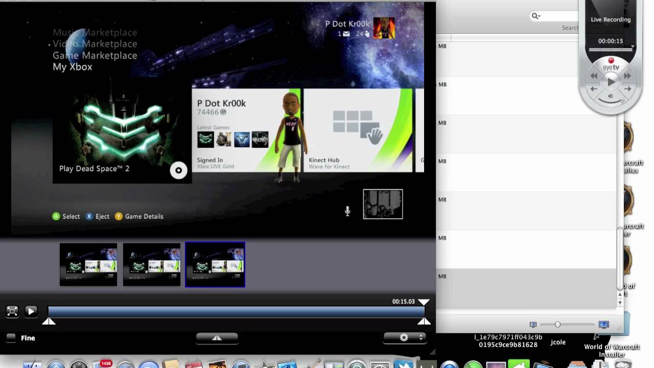Click the small display icon left of slider
This screenshot has height=368, width=654.
[533, 325]
